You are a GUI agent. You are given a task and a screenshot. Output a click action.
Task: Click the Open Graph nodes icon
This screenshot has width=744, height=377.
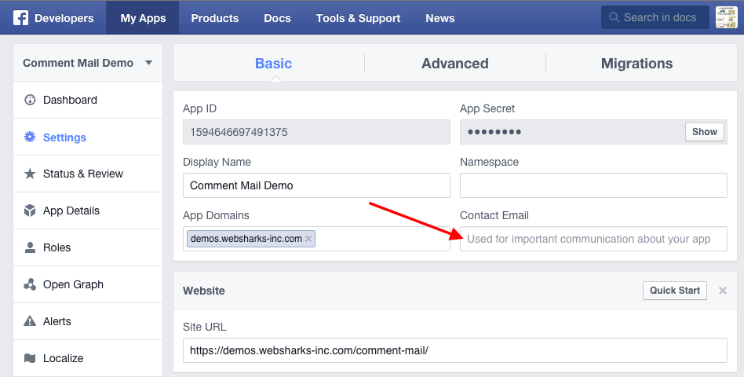tap(30, 284)
